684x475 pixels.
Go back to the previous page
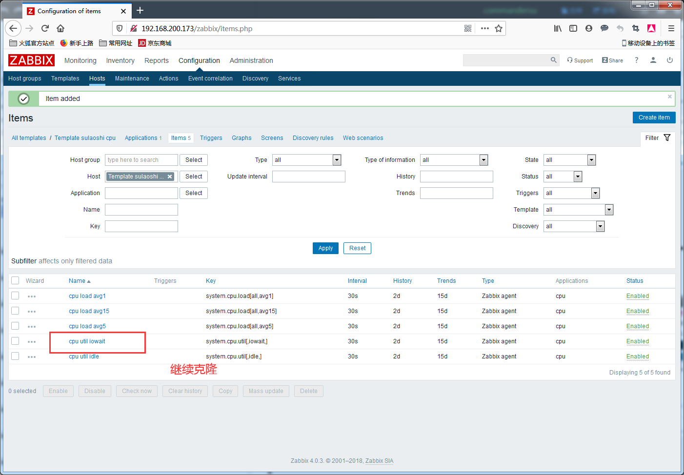click(x=13, y=28)
